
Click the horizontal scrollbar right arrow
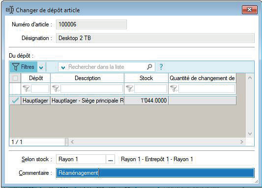pos(241,142)
